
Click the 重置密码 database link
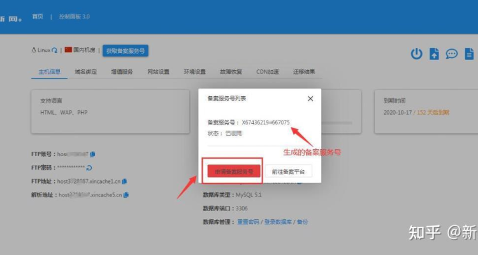[248, 222]
